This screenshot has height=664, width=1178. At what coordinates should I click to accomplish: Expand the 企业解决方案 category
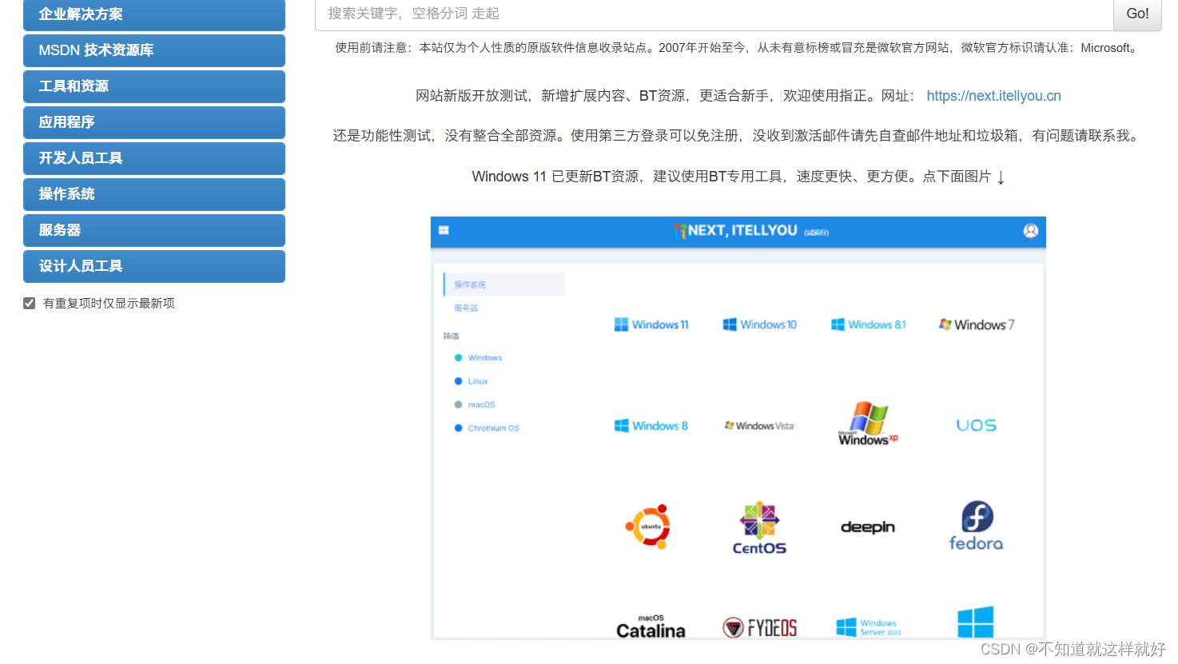pyautogui.click(x=154, y=14)
